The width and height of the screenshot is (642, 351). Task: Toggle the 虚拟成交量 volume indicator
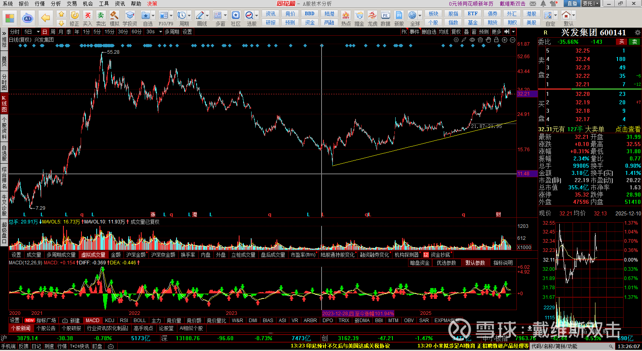(93, 255)
